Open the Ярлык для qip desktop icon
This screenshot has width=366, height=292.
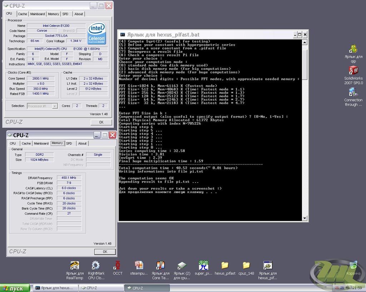click(x=353, y=49)
